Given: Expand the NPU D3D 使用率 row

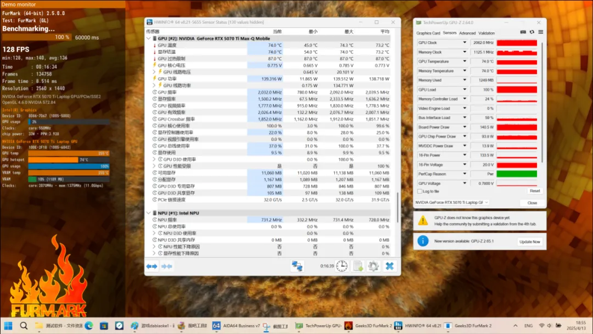Looking at the screenshot, I should tap(154, 233).
